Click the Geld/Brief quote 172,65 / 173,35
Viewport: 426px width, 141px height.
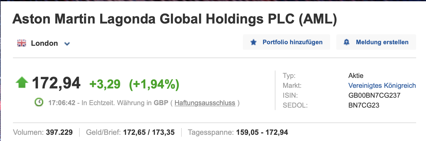(x=149, y=133)
